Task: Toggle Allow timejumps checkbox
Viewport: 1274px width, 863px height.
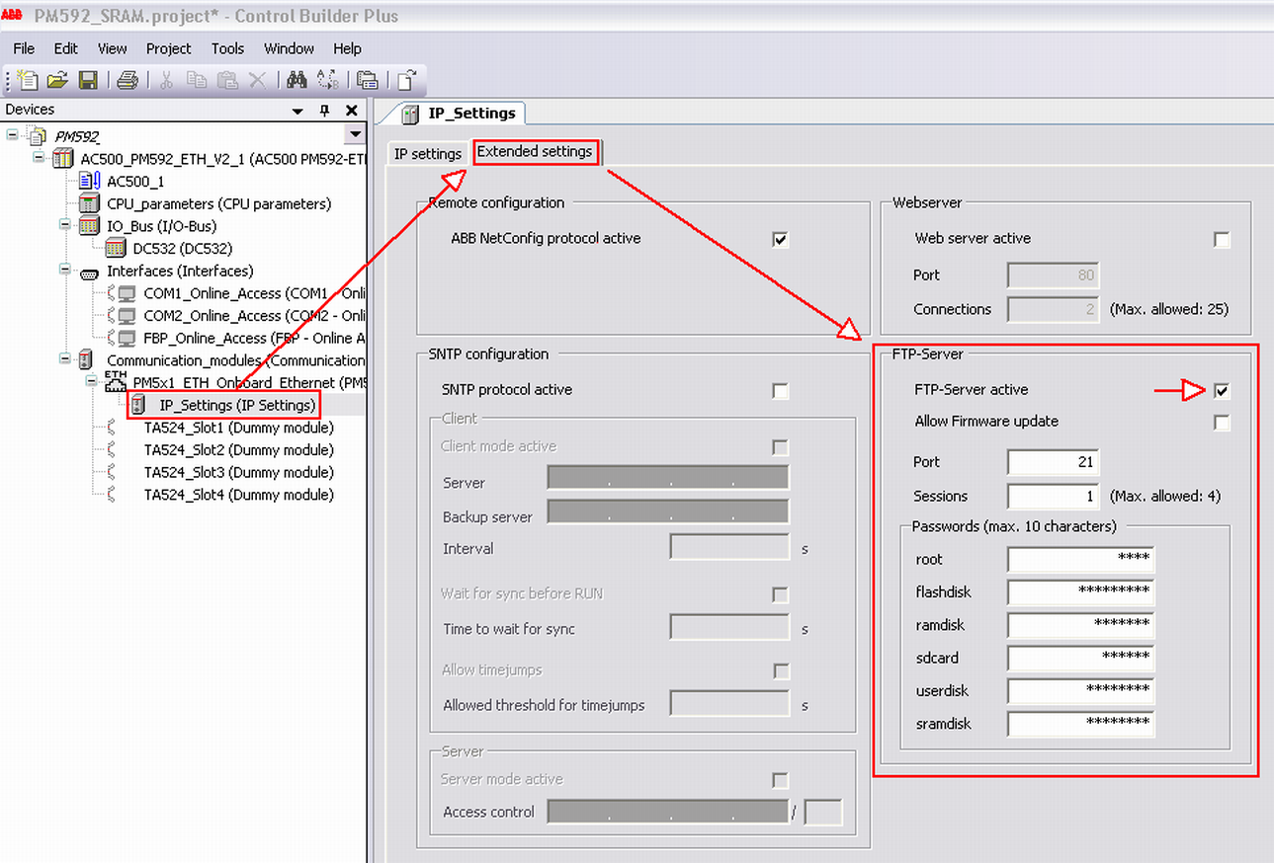Action: 781,671
